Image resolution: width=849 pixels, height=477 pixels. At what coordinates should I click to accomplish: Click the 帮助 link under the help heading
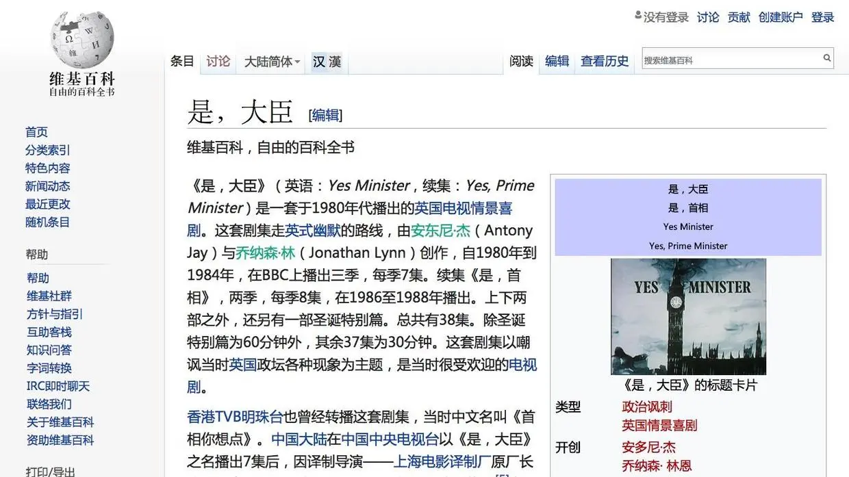tap(38, 278)
